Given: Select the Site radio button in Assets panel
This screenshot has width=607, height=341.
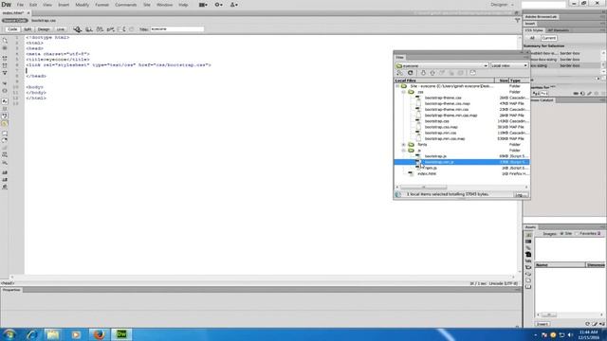Looking at the screenshot, I should [562, 234].
